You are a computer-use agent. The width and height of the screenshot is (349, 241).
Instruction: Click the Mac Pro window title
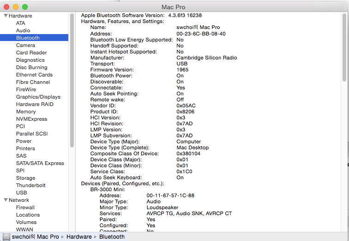tap(173, 7)
